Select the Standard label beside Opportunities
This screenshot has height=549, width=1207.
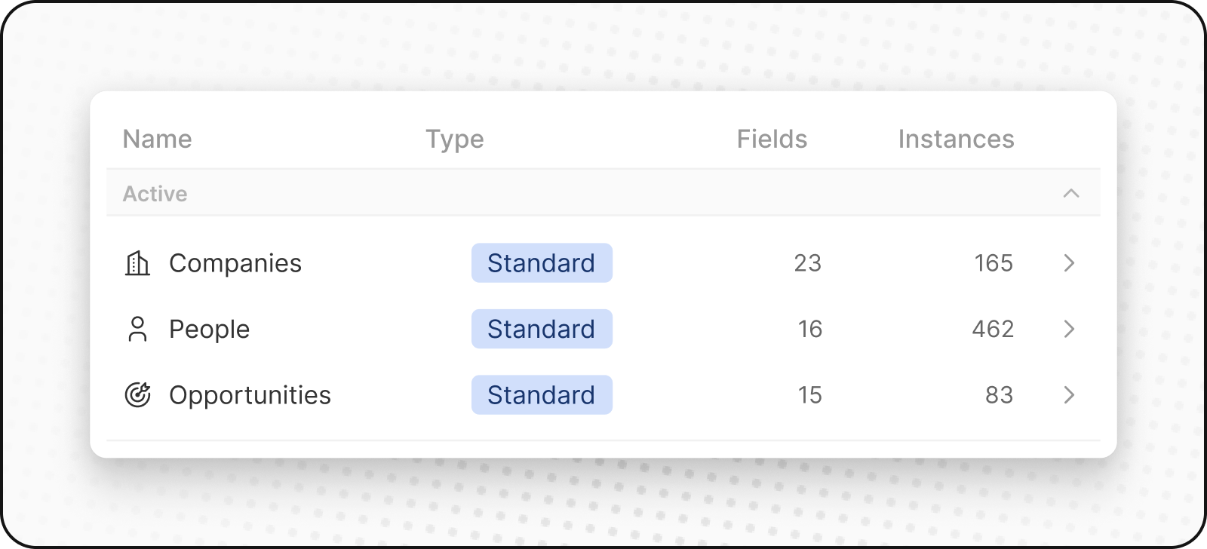pyautogui.click(x=541, y=394)
